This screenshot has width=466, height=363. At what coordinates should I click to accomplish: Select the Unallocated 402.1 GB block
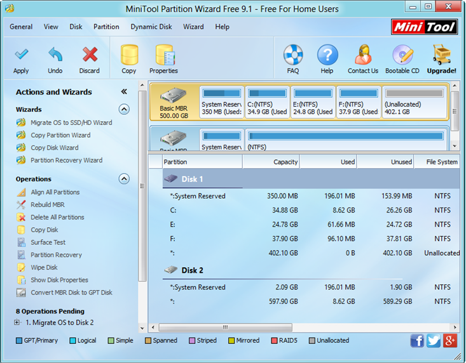point(415,102)
